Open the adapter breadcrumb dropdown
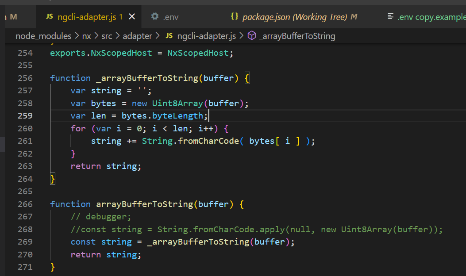This screenshot has height=276, width=466. coord(138,36)
